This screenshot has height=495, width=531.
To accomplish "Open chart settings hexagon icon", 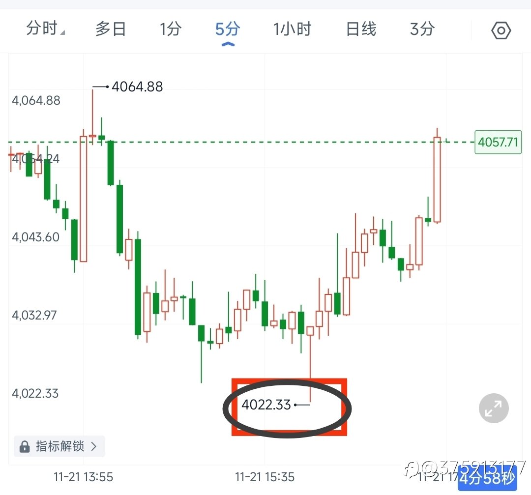I will click(x=501, y=30).
